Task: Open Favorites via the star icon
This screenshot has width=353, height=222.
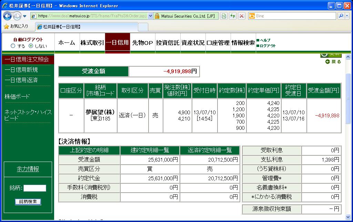Action: [6, 26]
